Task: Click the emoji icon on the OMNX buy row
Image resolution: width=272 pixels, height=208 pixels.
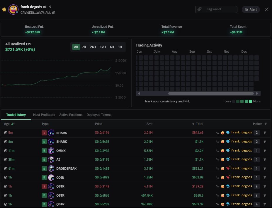Action: pos(222,150)
